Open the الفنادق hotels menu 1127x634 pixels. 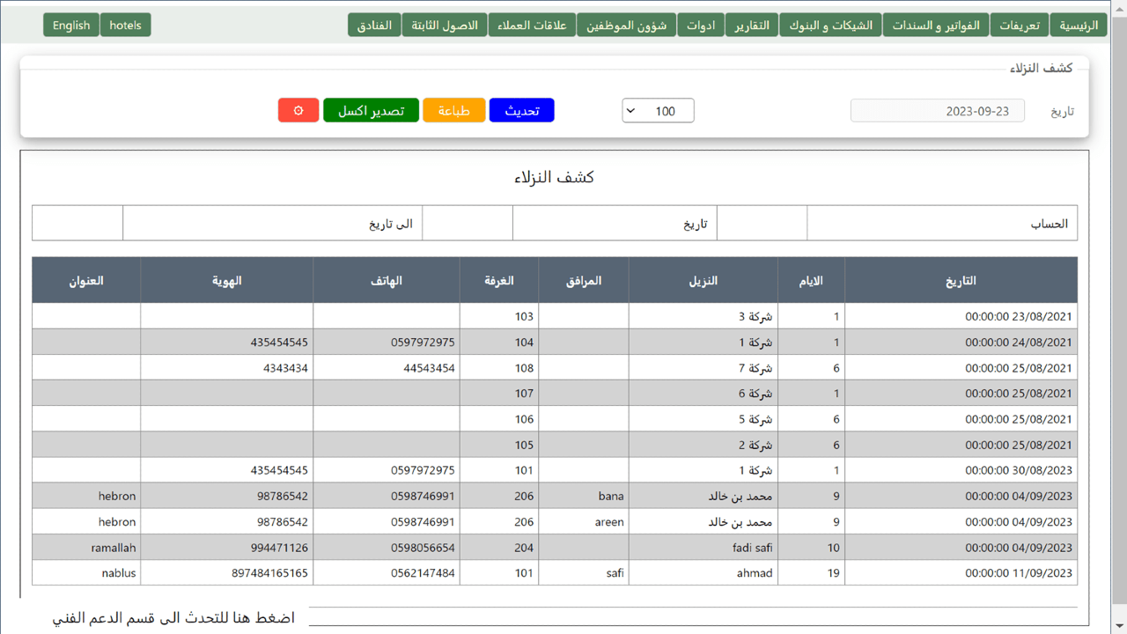[x=375, y=25]
